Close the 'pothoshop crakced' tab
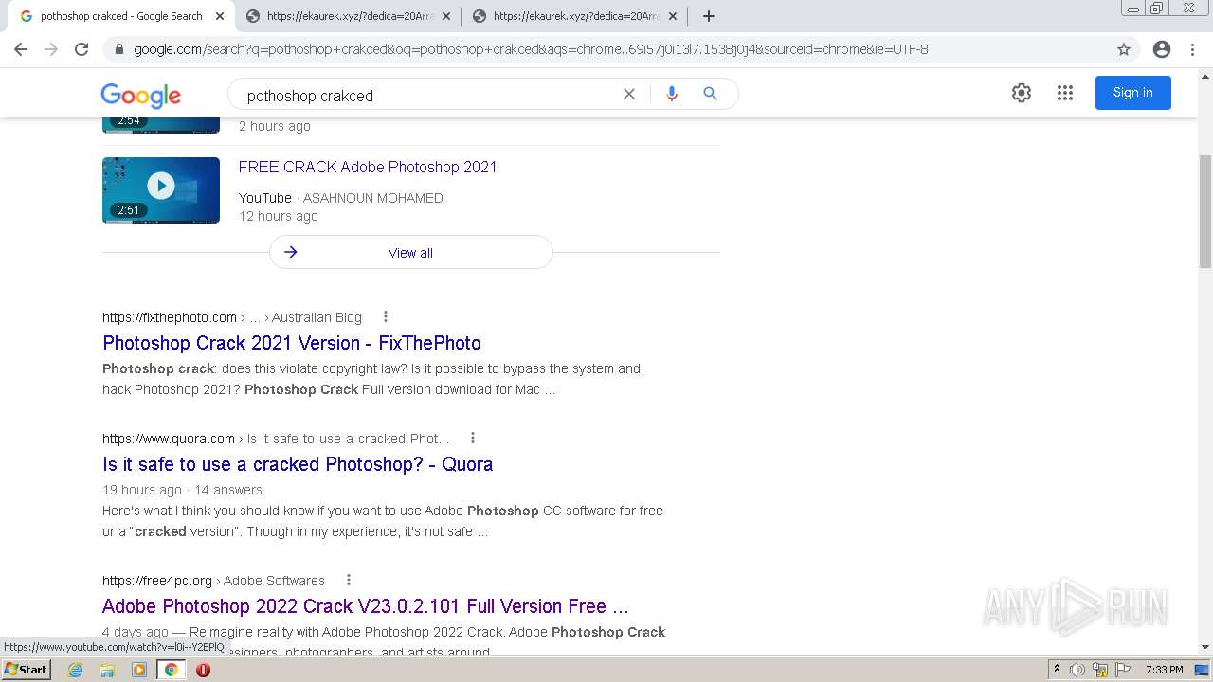Viewport: 1213px width, 682px height. (x=220, y=16)
